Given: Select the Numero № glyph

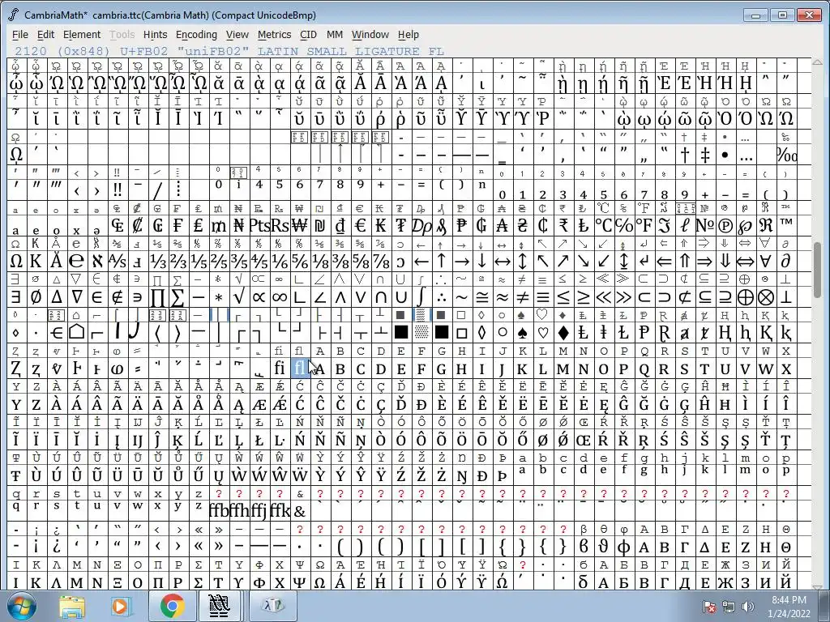Looking at the screenshot, I should point(705,226).
